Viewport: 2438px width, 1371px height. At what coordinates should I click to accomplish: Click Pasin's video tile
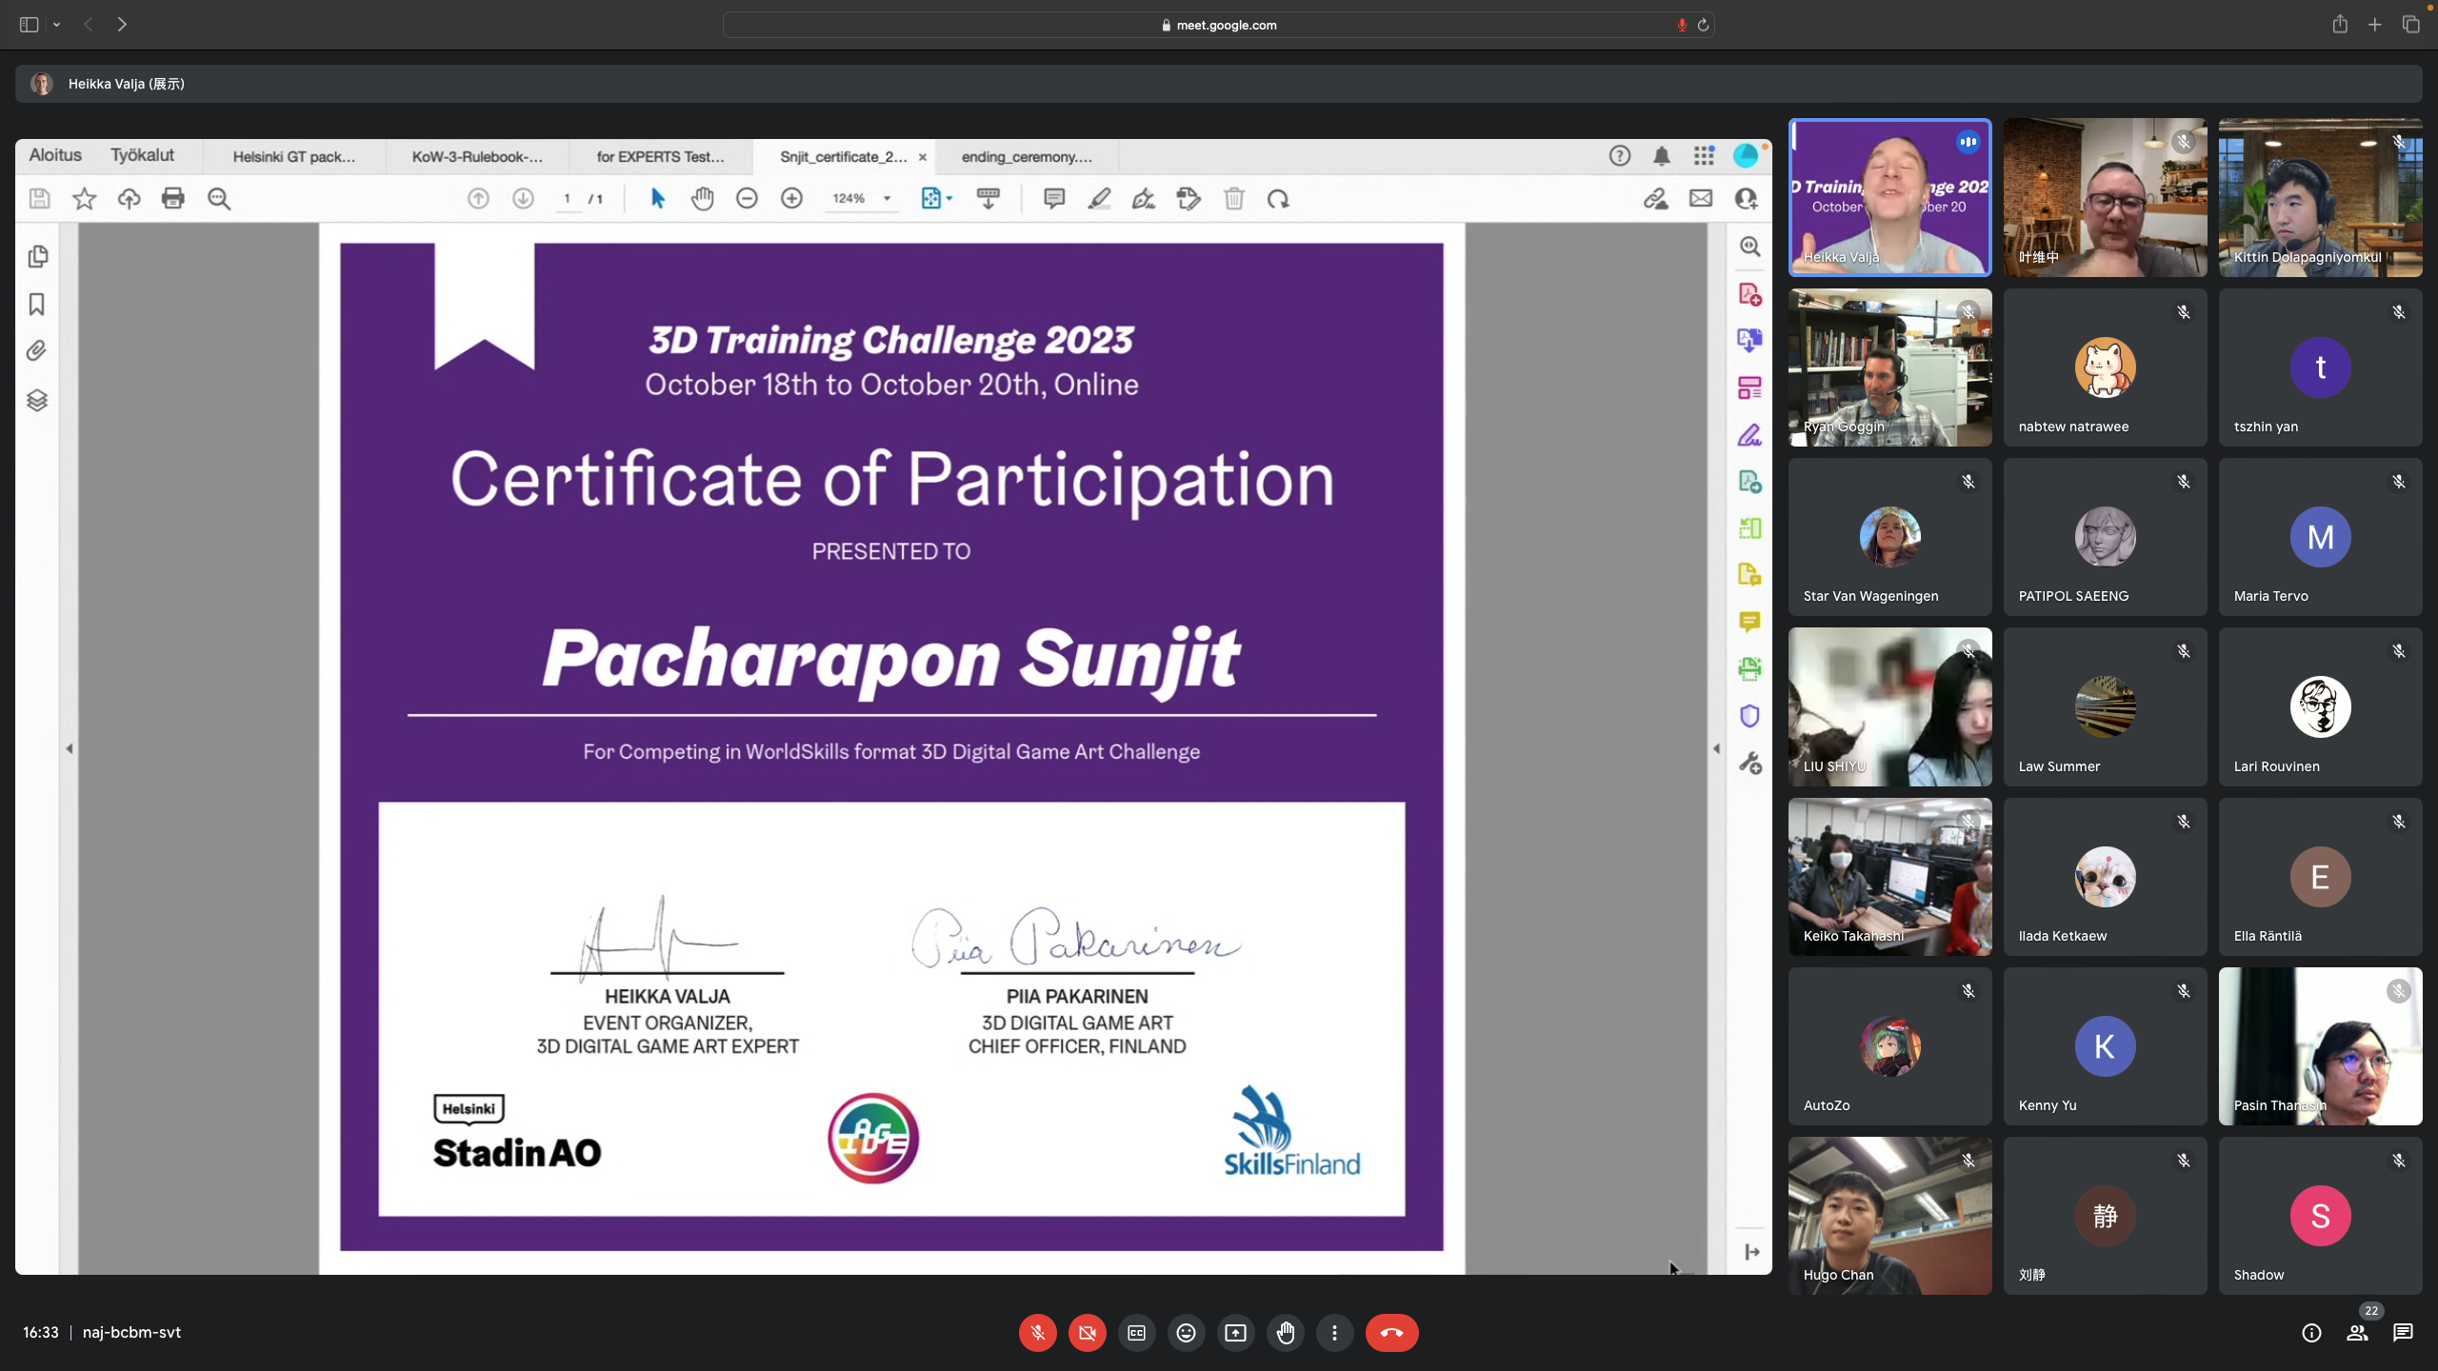2320,1046
